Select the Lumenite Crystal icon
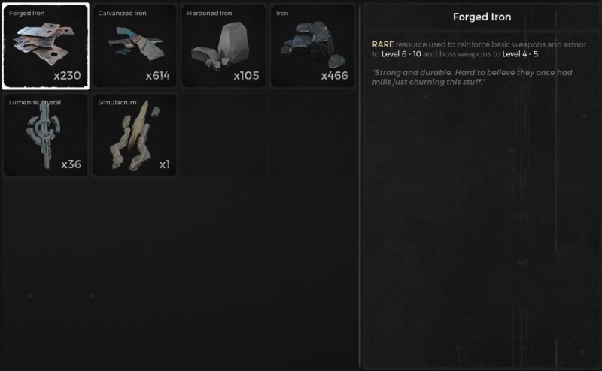 click(44, 134)
